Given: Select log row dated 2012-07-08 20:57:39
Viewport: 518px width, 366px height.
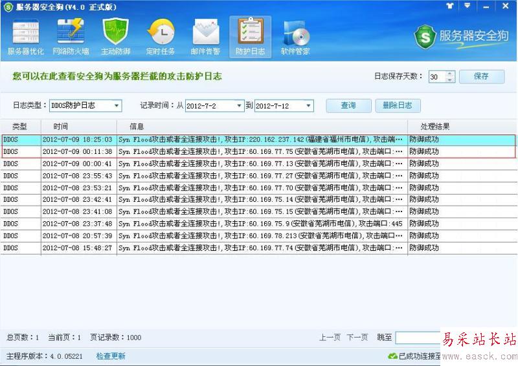Looking at the screenshot, I should [258, 235].
